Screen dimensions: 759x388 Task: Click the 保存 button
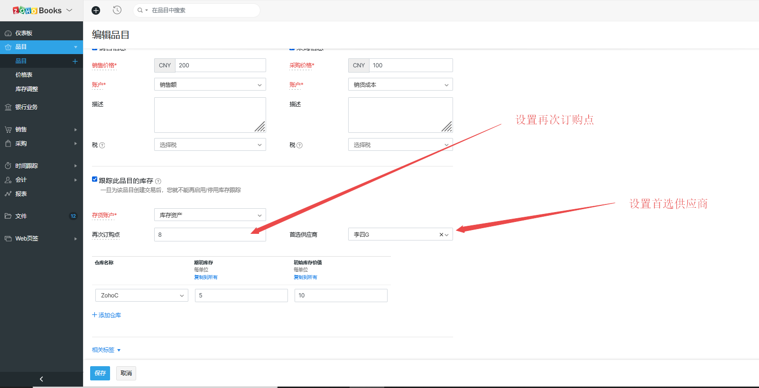point(100,373)
